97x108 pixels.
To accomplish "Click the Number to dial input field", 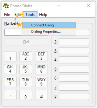I will click(x=13, y=32).
